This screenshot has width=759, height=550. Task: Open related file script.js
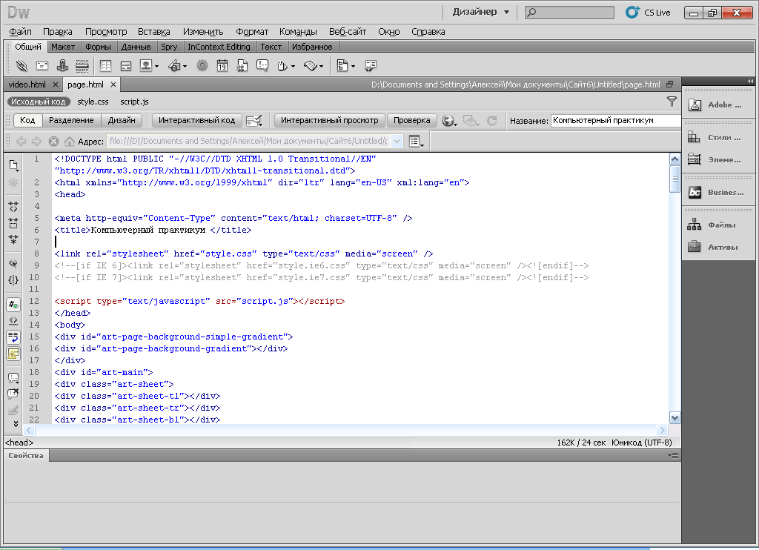click(134, 102)
